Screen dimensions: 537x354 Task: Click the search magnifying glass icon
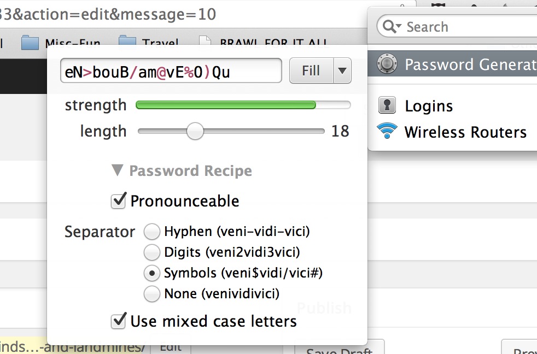point(389,26)
